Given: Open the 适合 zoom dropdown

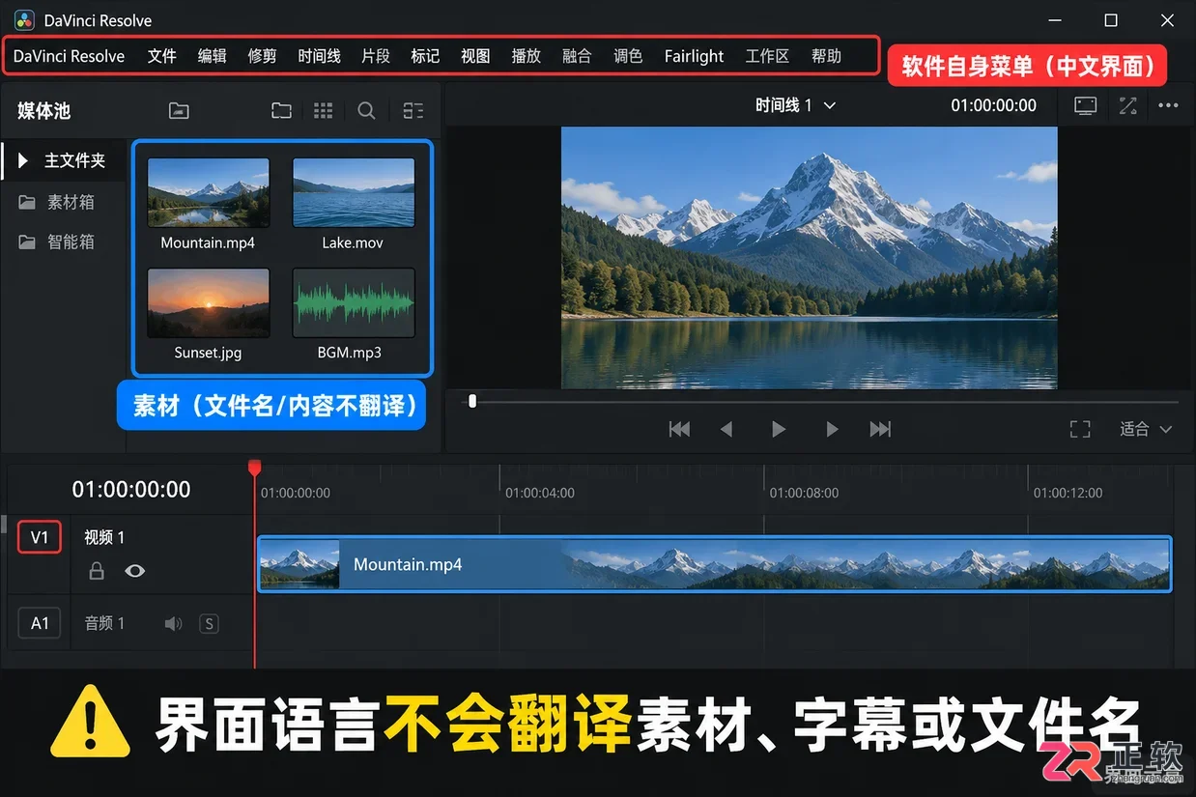Looking at the screenshot, I should [x=1146, y=429].
